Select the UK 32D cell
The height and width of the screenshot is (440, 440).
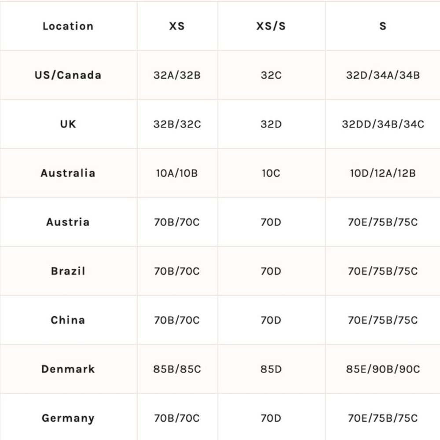pos(271,124)
